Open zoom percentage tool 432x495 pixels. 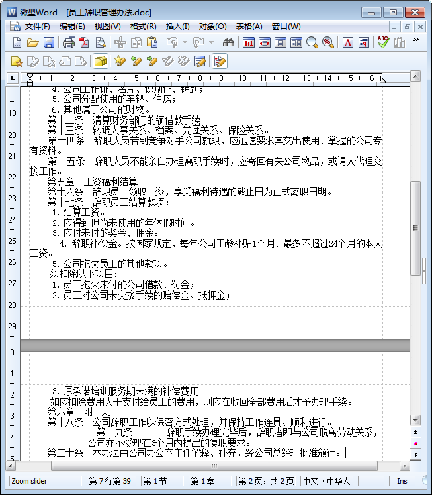pyautogui.click(x=327, y=42)
